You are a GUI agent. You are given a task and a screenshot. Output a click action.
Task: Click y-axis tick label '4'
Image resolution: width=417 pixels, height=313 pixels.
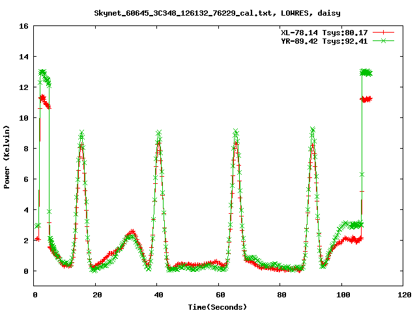[x=26, y=210]
